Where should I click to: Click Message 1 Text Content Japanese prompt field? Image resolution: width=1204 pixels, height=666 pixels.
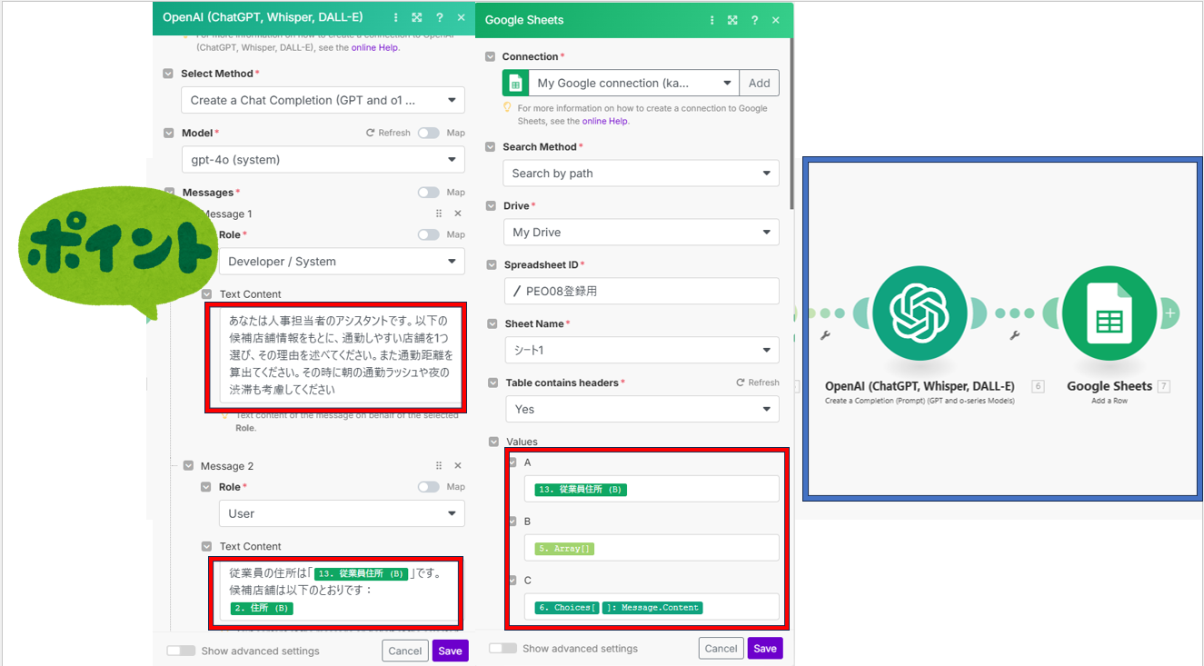tap(341, 354)
